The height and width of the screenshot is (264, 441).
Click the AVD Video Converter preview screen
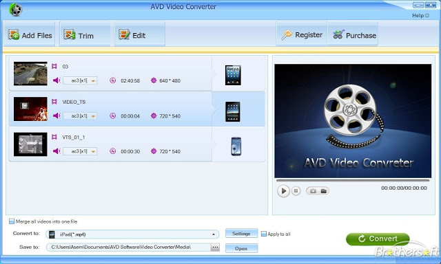coord(353,121)
